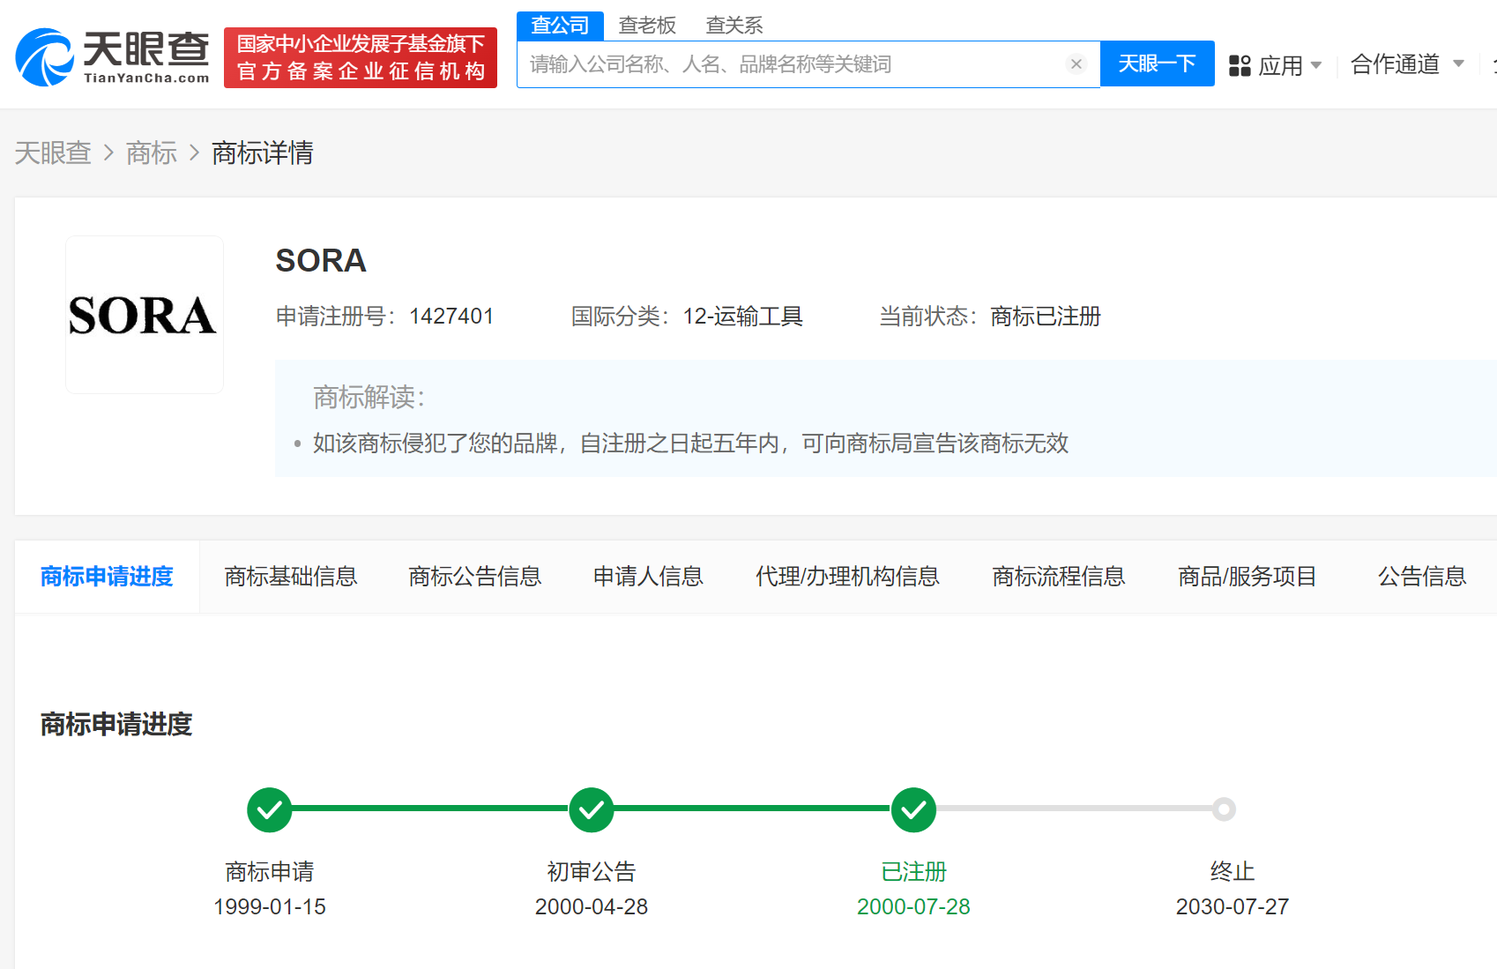Click the 商标申请 green checkmark step

pos(270,809)
